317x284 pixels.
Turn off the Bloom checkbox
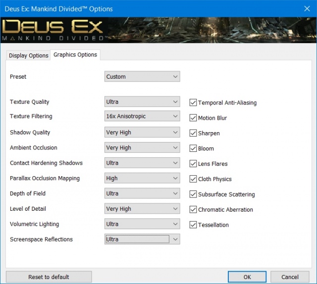(x=193, y=148)
